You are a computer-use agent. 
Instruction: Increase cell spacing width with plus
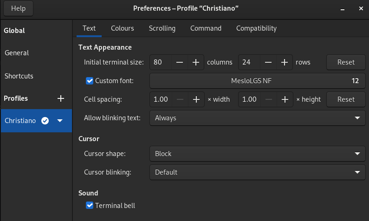(x=196, y=99)
